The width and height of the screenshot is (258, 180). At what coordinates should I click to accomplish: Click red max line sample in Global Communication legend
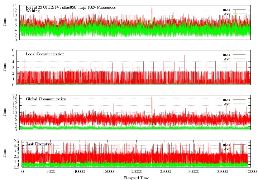[x=239, y=99]
